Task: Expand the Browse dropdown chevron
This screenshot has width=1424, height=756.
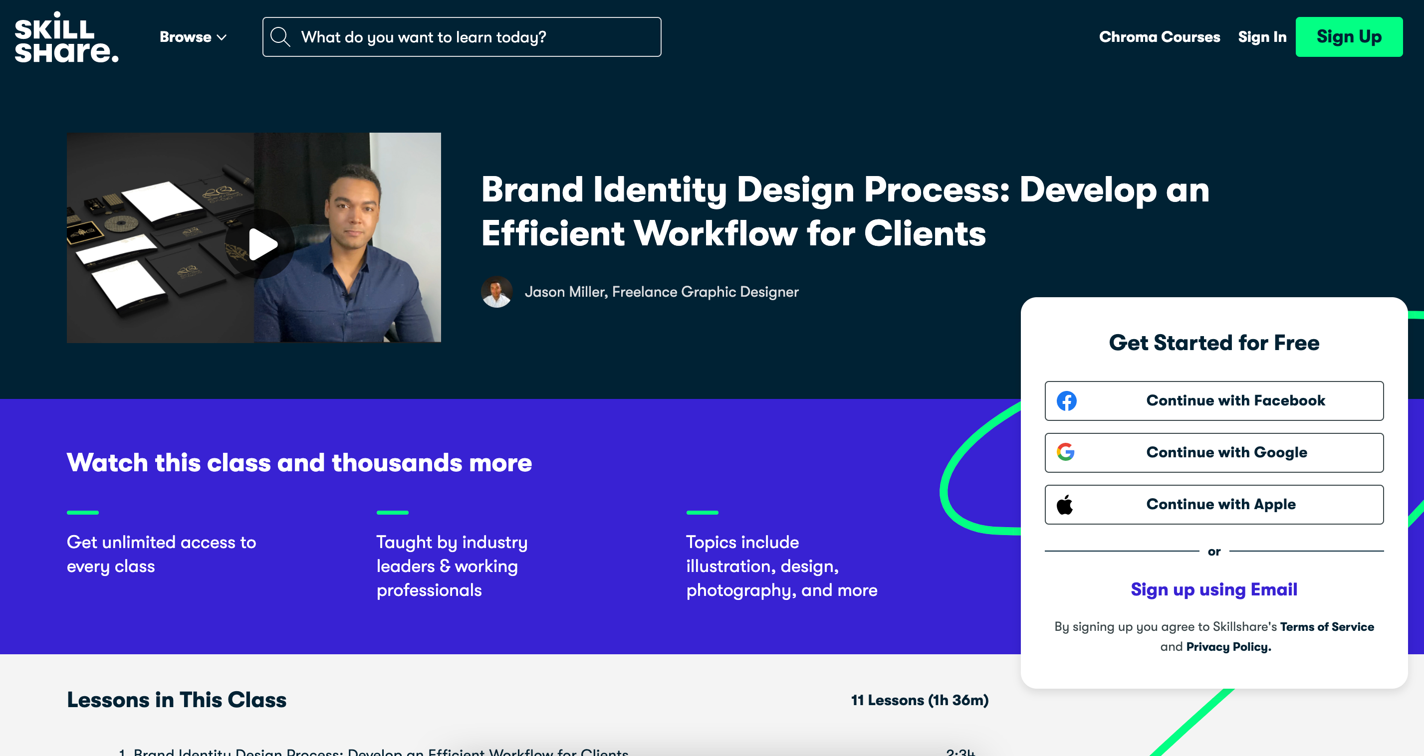Action: point(222,37)
